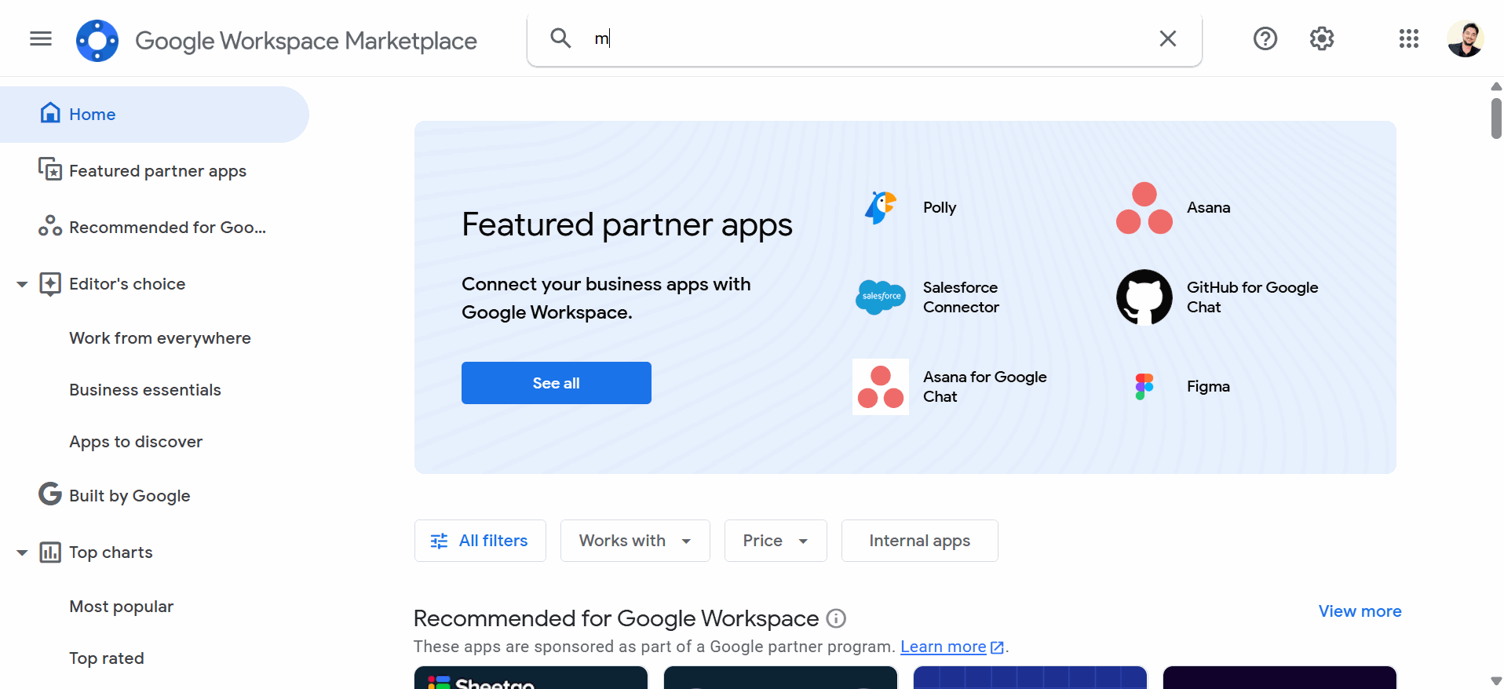The width and height of the screenshot is (1504, 689).
Task: Open Built by Google category
Action: (130, 496)
